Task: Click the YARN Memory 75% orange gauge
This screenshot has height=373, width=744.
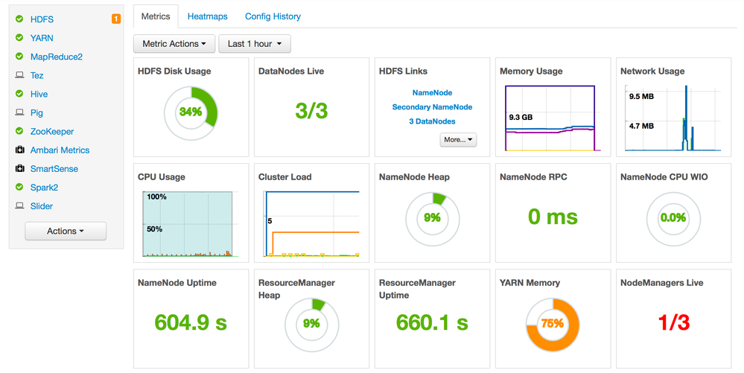Action: [x=553, y=325]
